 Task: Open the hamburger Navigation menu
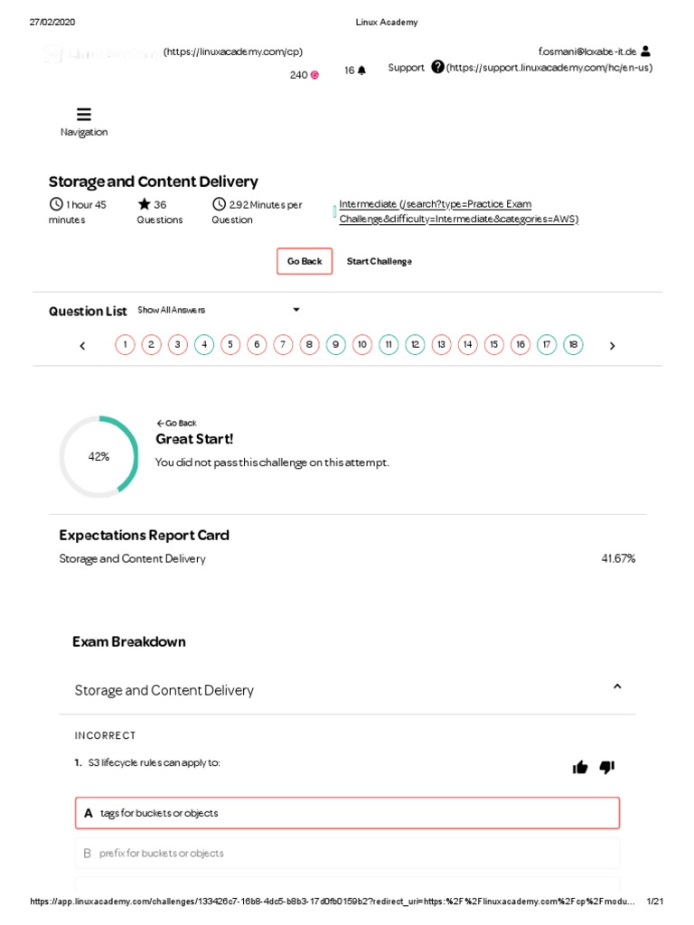tap(84, 115)
